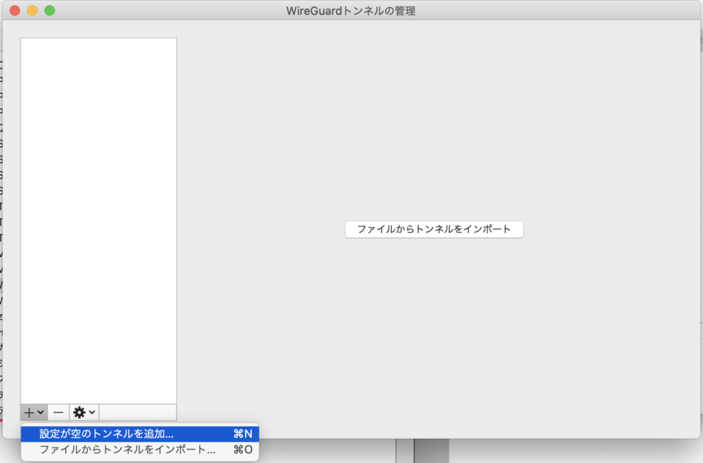The height and width of the screenshot is (463, 703).
Task: Click the WireGuardトンネルの管理 title bar
Action: pyautogui.click(x=351, y=10)
